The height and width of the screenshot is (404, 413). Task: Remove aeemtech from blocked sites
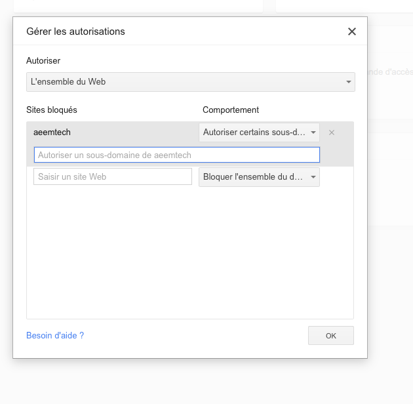[x=332, y=132]
